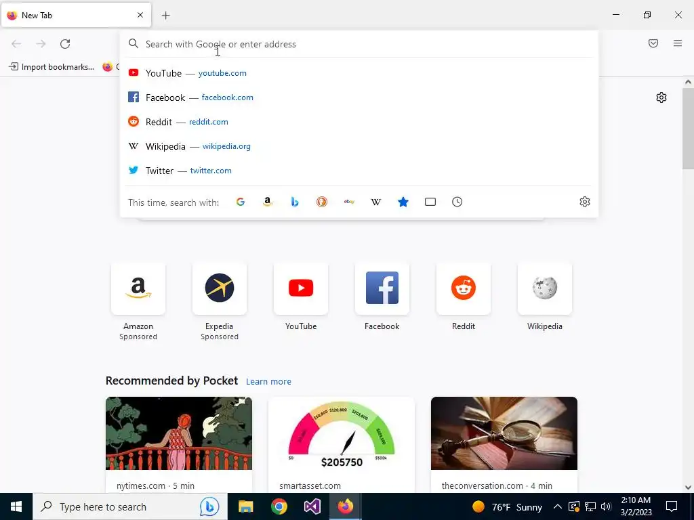
Task: Follow Pocket Learn more link
Action: pos(268,382)
